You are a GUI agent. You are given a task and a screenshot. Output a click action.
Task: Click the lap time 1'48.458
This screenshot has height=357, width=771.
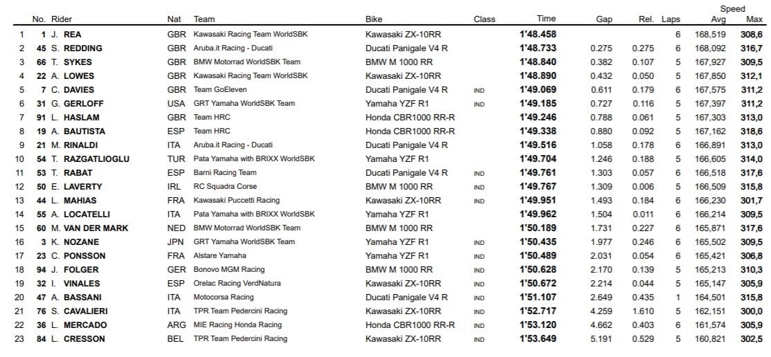(538, 34)
